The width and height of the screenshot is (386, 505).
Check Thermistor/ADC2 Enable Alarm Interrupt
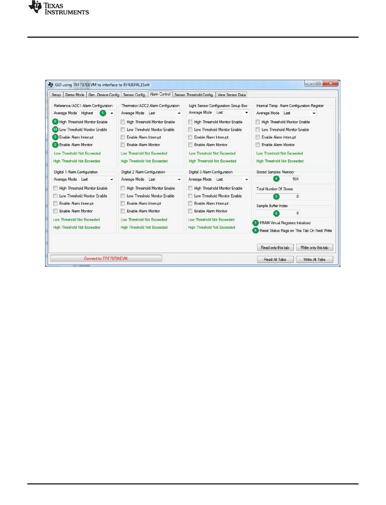pyautogui.click(x=123, y=137)
